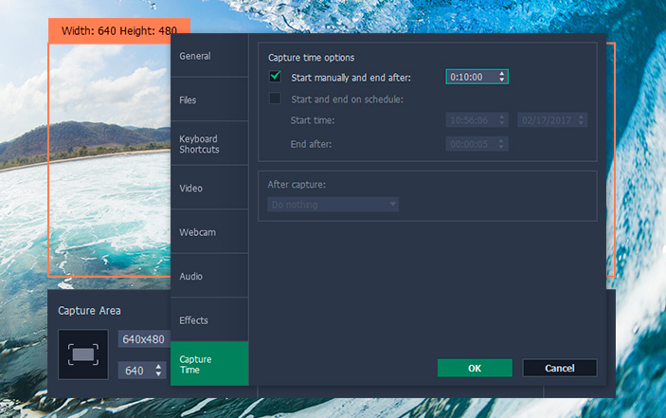Switch to the Files tab

tap(209, 100)
